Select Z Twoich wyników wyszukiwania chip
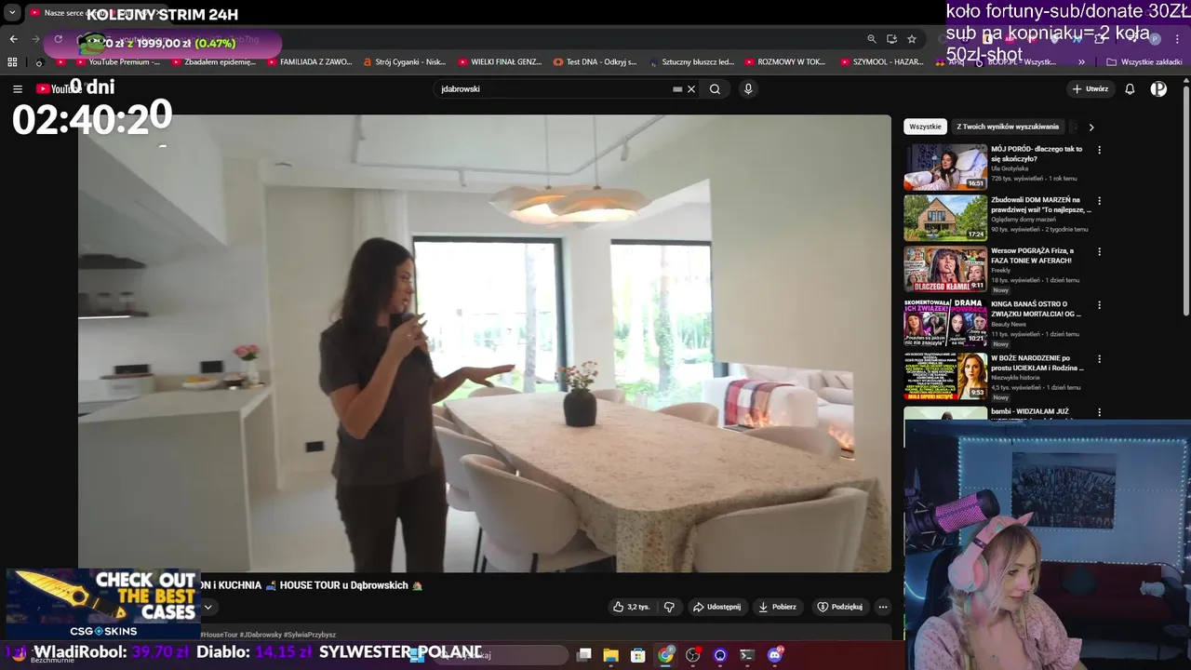Viewport: 1191px width, 670px height. coord(1008,127)
